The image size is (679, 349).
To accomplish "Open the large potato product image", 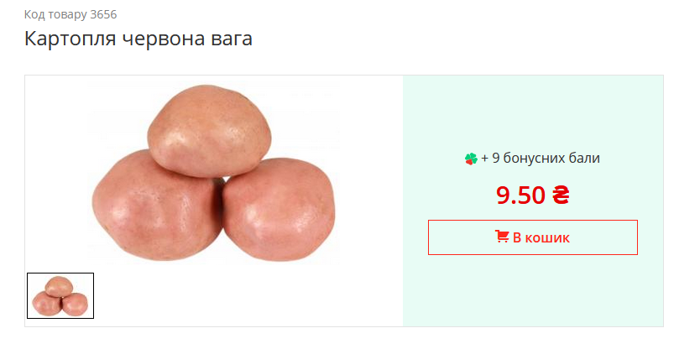I will 213,172.
